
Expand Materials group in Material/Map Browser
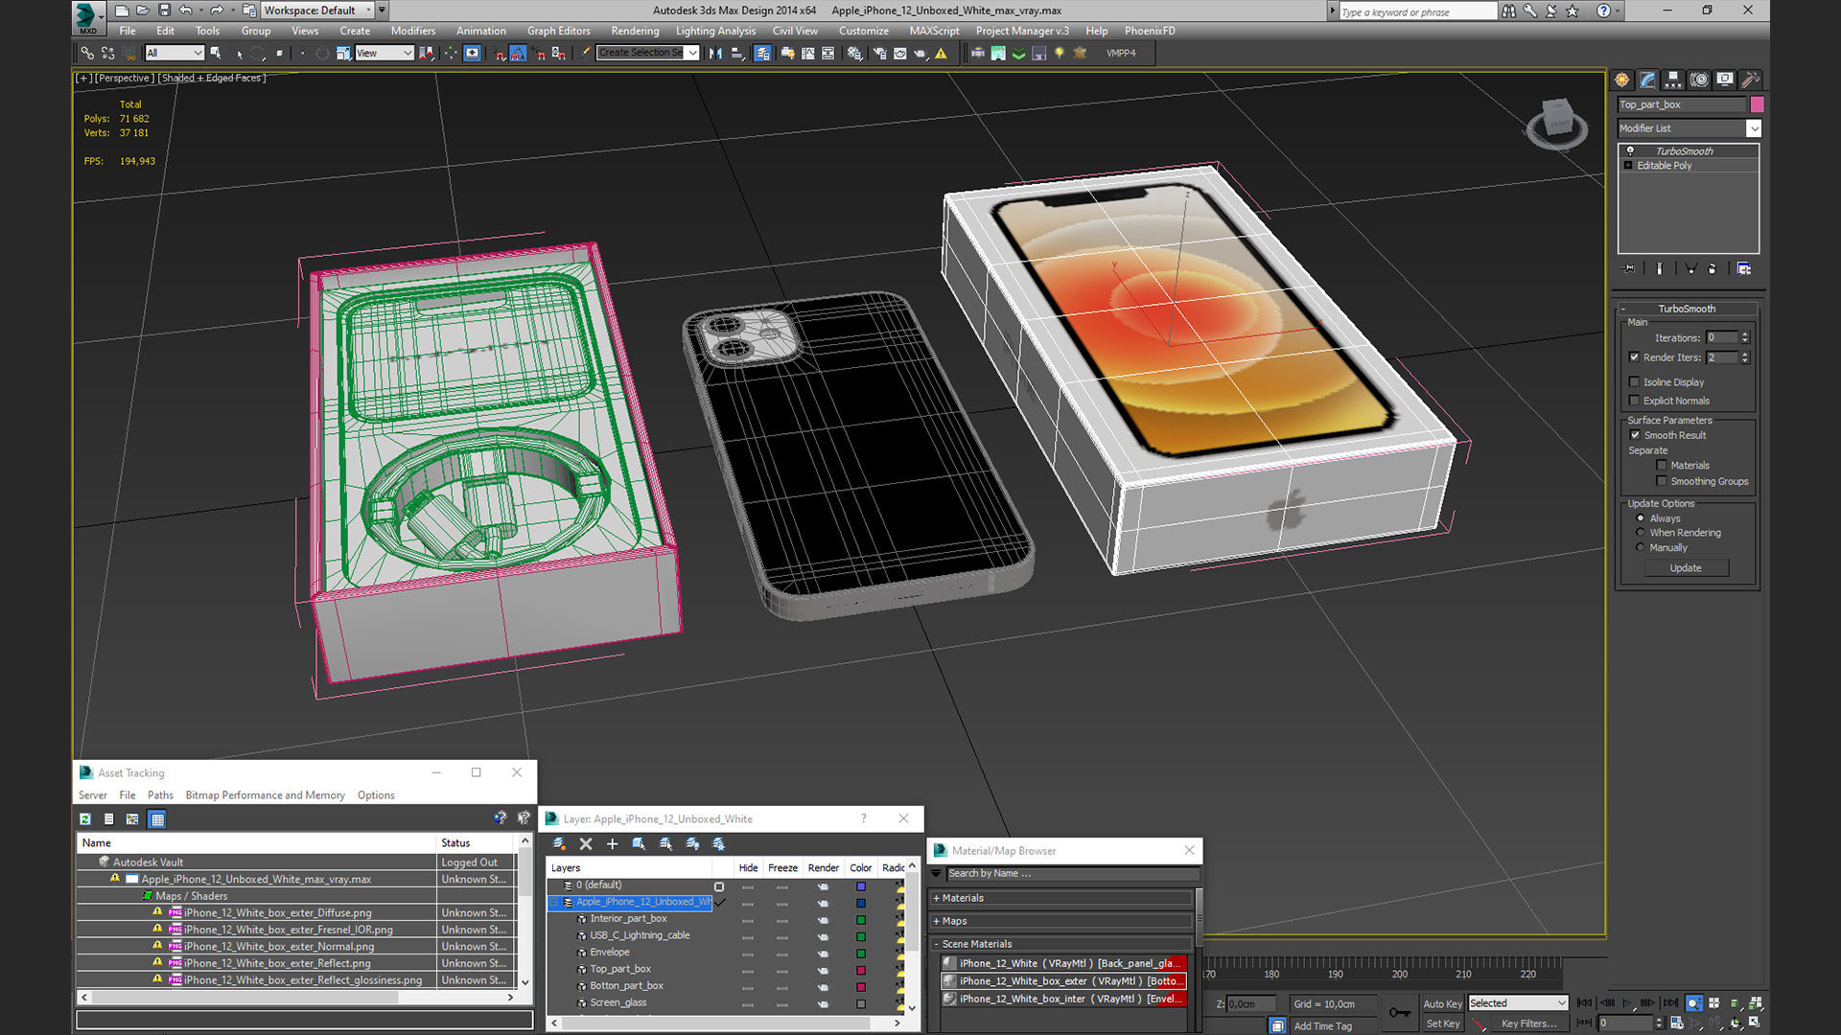click(x=1061, y=899)
